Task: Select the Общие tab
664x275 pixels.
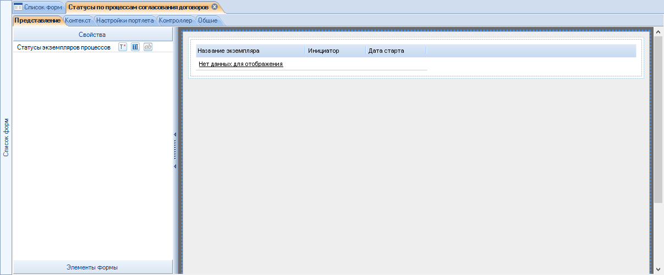Action: [x=207, y=20]
